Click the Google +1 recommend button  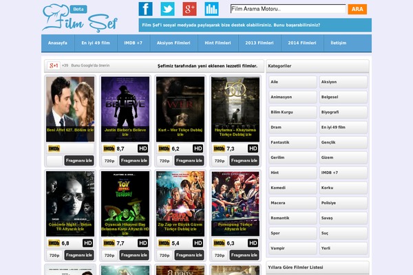click(54, 65)
